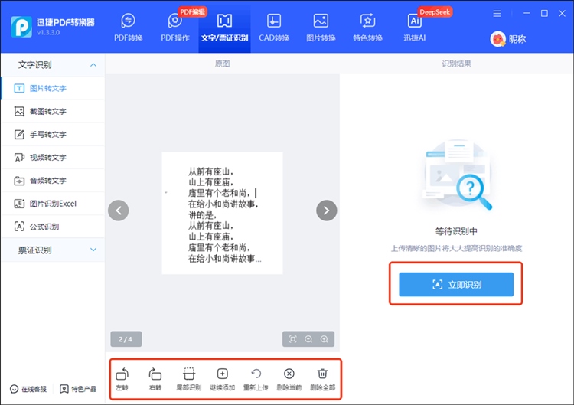Viewport: 574px width, 405px height.
Task: Click 重新上传 to re-upload
Action: click(x=256, y=380)
